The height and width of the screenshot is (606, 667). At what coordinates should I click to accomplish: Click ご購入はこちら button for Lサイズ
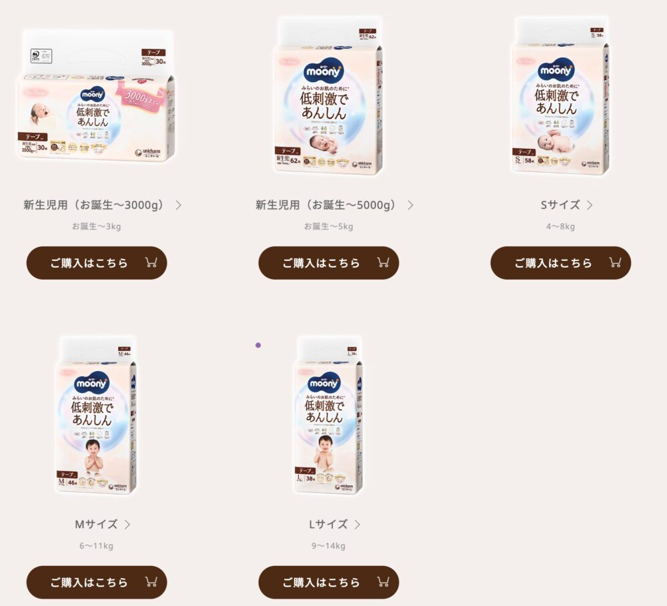[328, 582]
